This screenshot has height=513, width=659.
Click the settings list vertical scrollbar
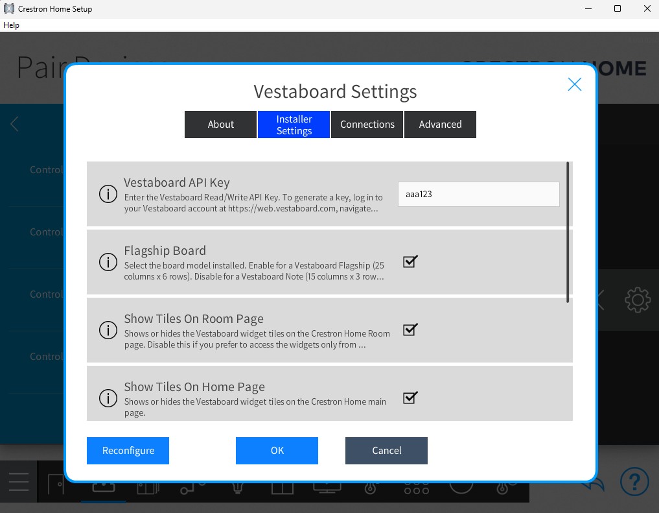click(568, 232)
